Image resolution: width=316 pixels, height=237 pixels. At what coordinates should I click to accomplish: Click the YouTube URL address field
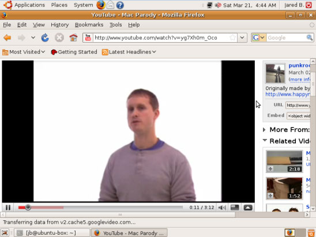pos(161,37)
